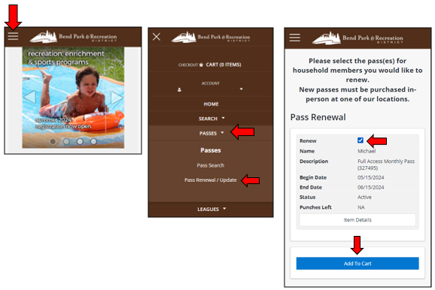Advance carousel with right arrow
435x290 pixels.
pyautogui.click(x=117, y=97)
